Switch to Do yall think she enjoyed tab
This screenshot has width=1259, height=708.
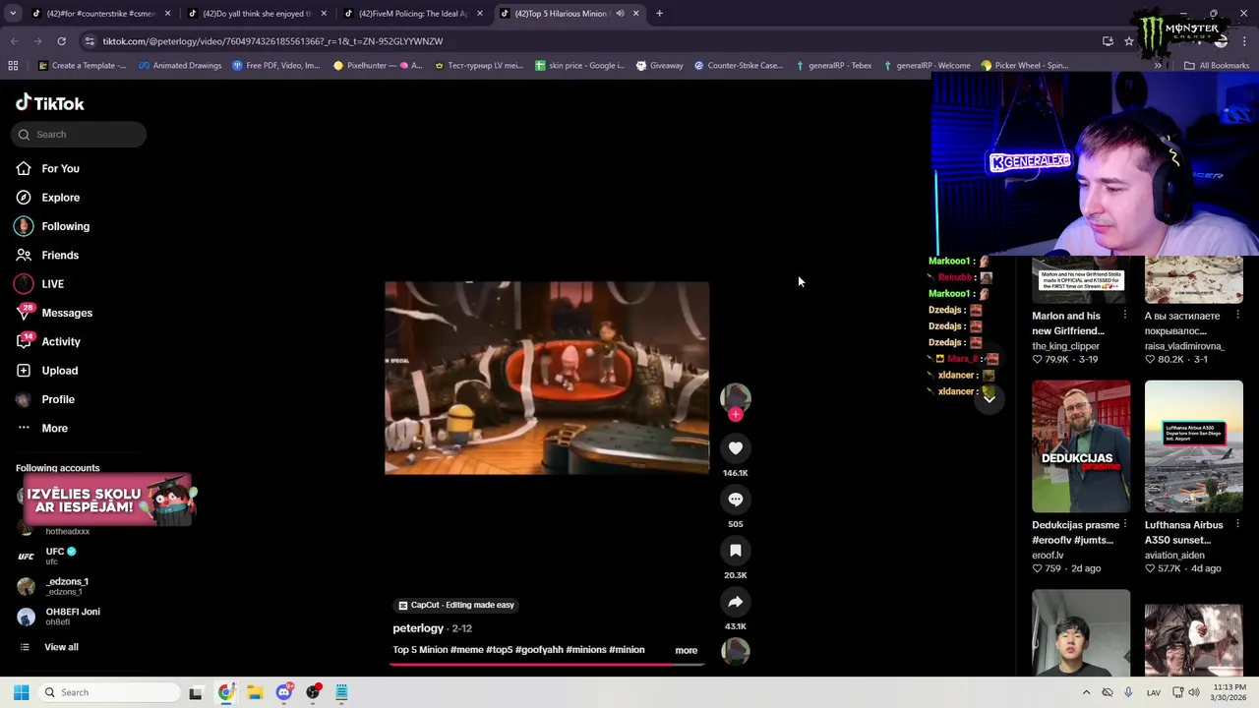click(256, 14)
